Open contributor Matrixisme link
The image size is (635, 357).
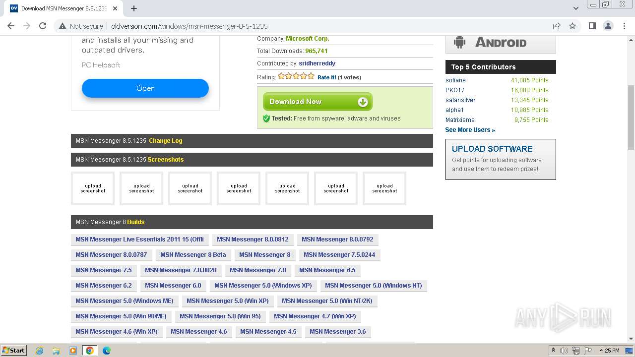click(460, 120)
